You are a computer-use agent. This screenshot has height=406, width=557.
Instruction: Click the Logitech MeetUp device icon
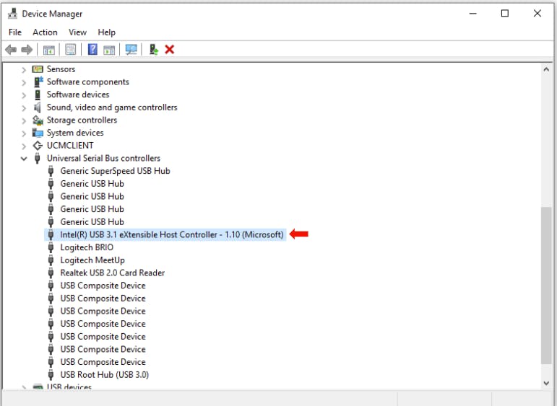(51, 260)
